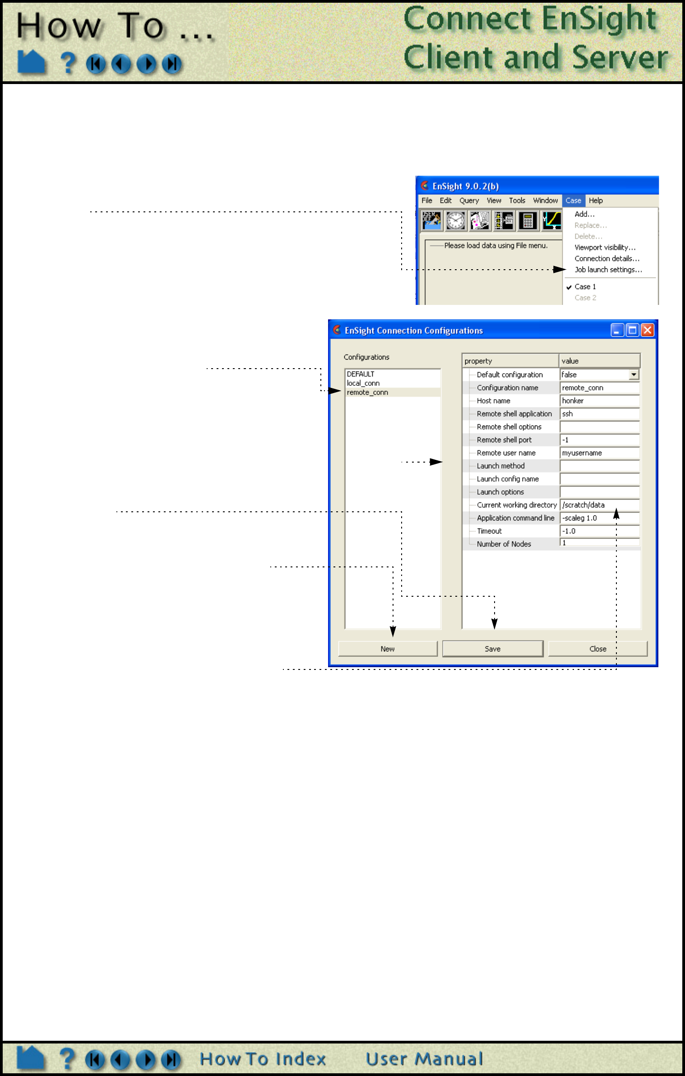Open the Edit menu
This screenshot has height=1076, width=685.
pos(446,201)
